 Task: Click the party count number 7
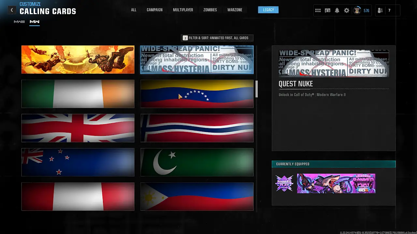click(x=389, y=10)
